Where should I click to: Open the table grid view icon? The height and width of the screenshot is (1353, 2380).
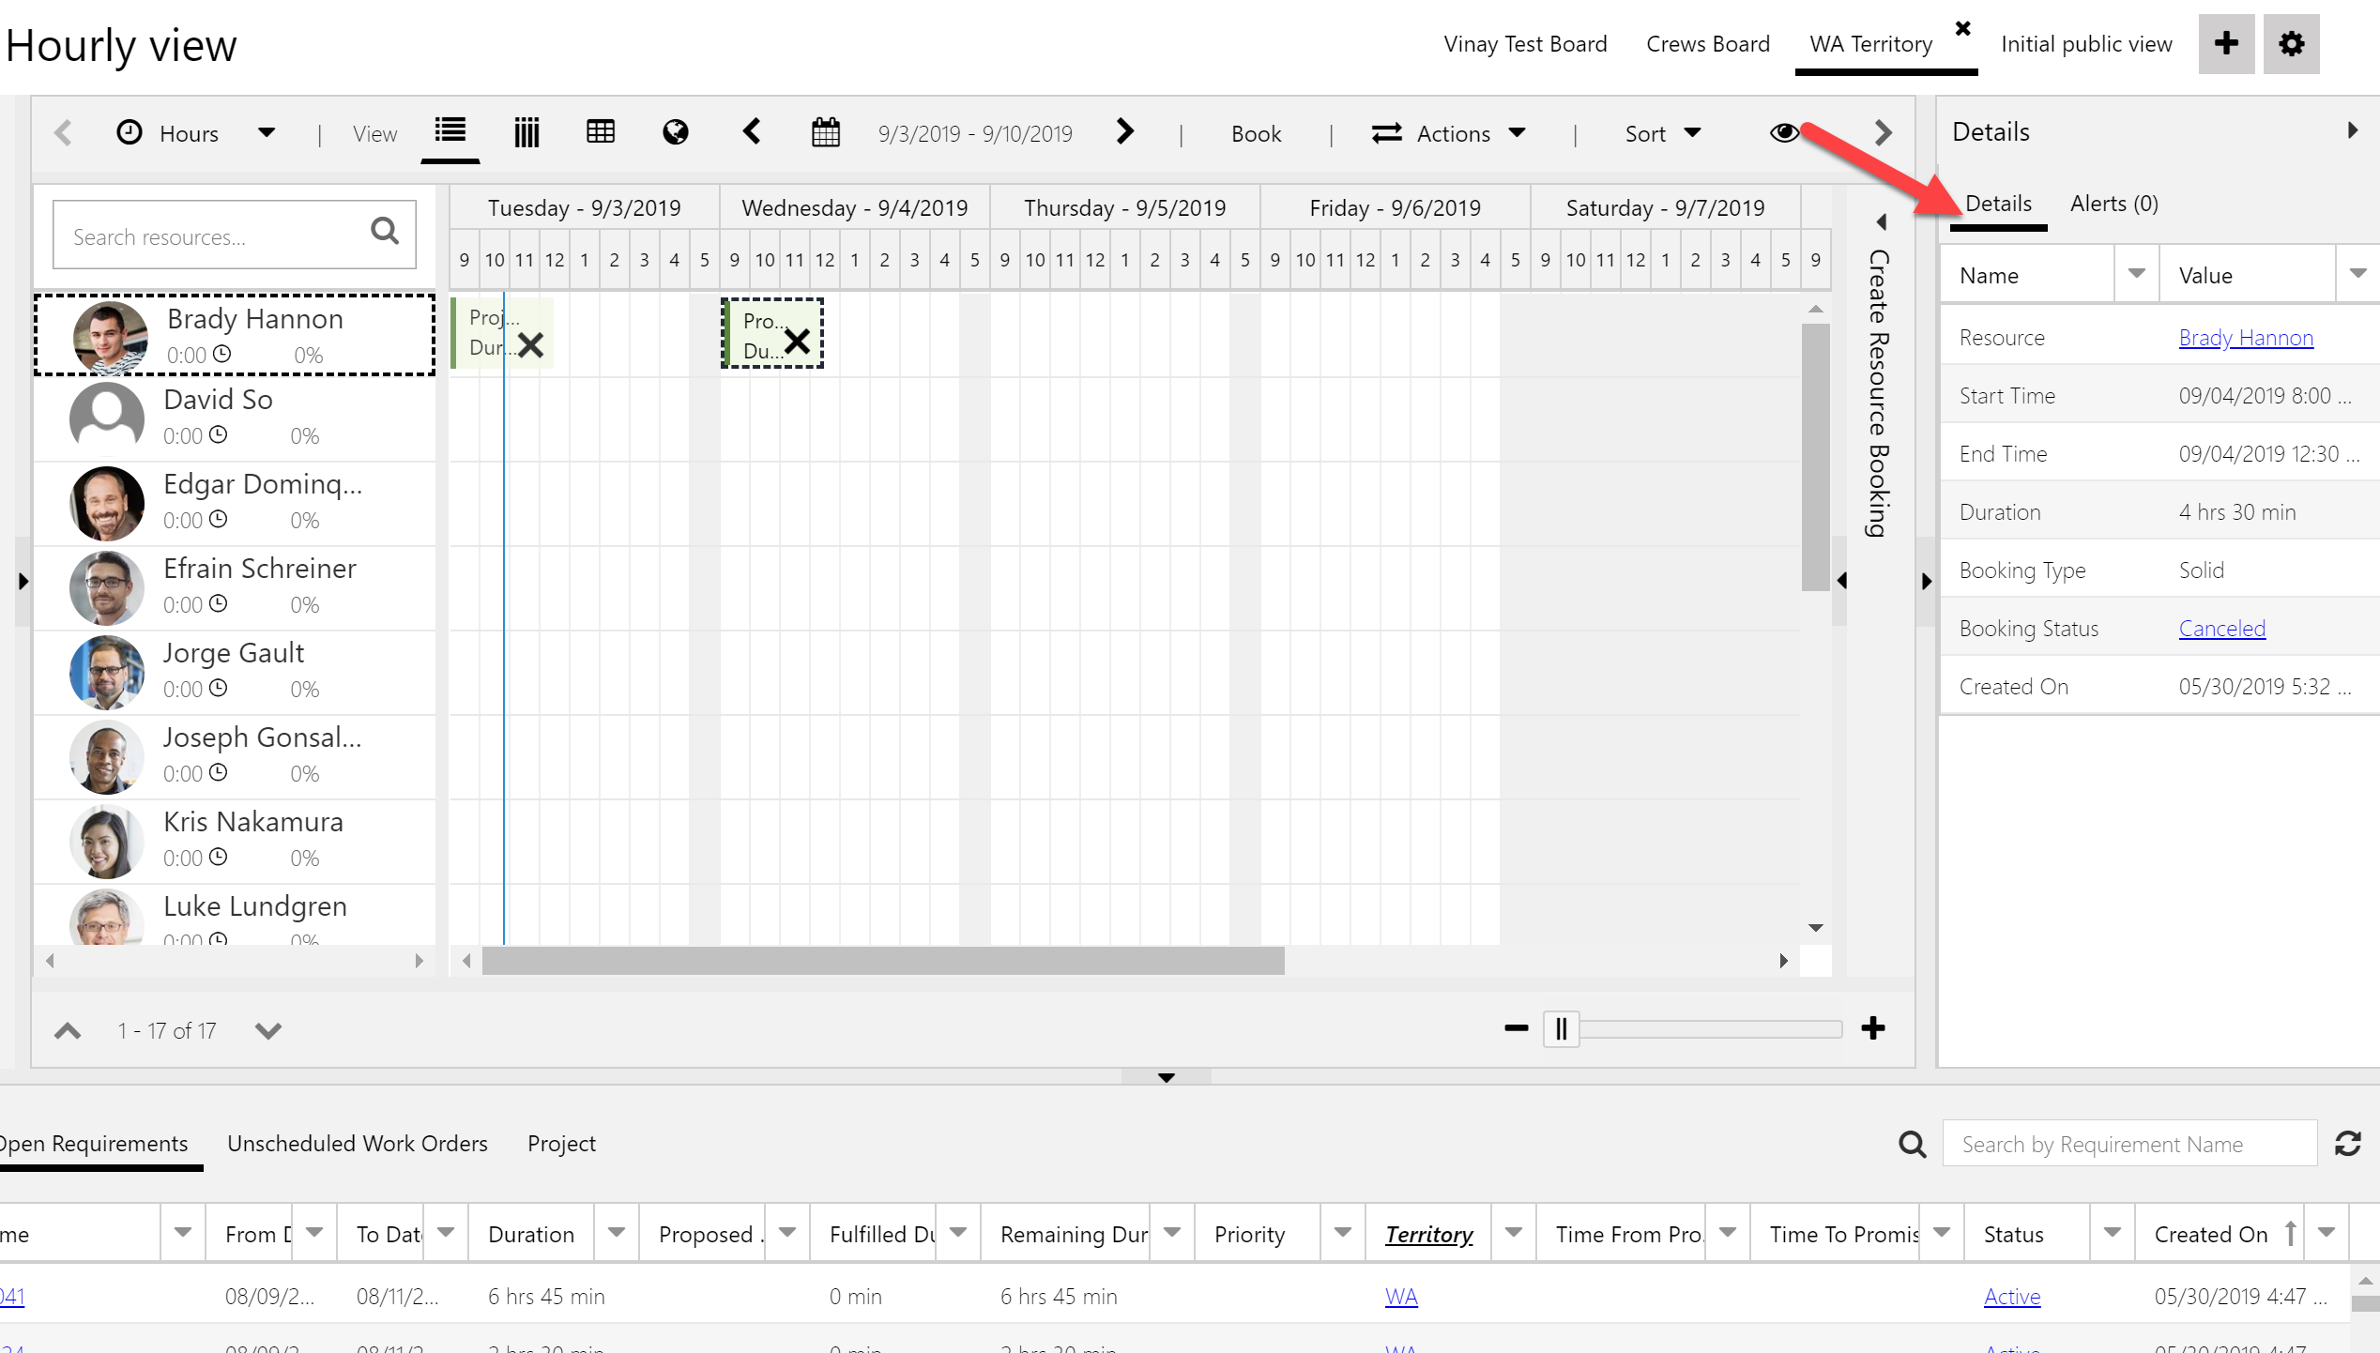point(600,132)
